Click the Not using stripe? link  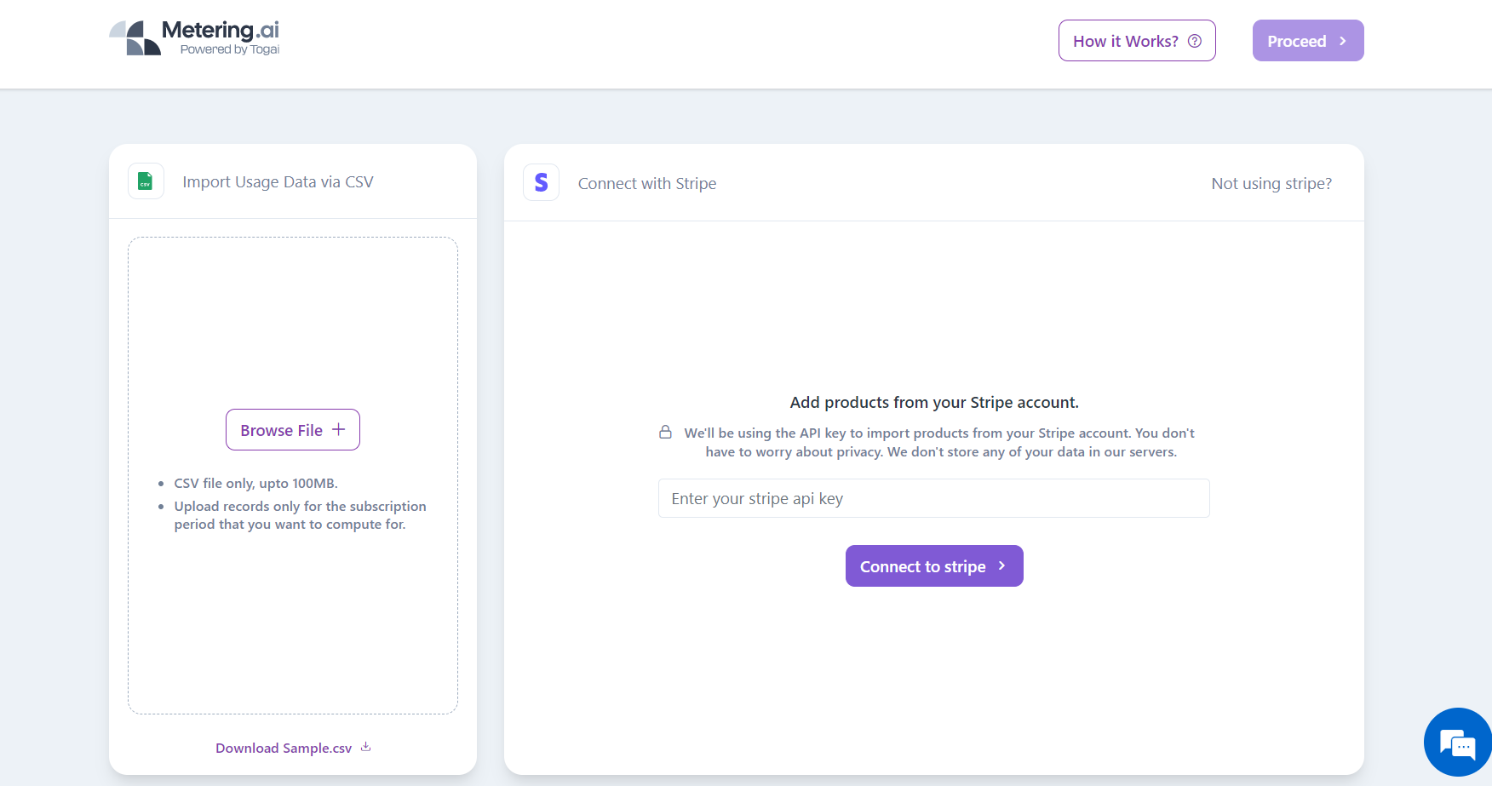tap(1271, 183)
